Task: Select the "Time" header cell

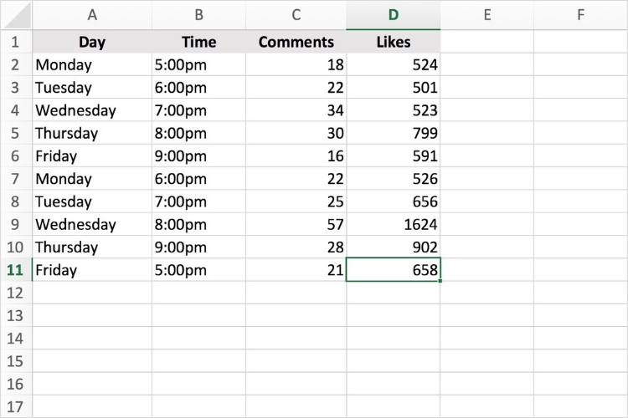Action: coord(198,42)
